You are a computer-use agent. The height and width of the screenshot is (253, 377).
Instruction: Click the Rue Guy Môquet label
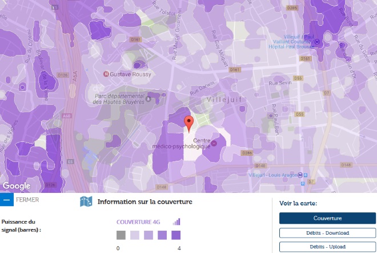point(219,49)
